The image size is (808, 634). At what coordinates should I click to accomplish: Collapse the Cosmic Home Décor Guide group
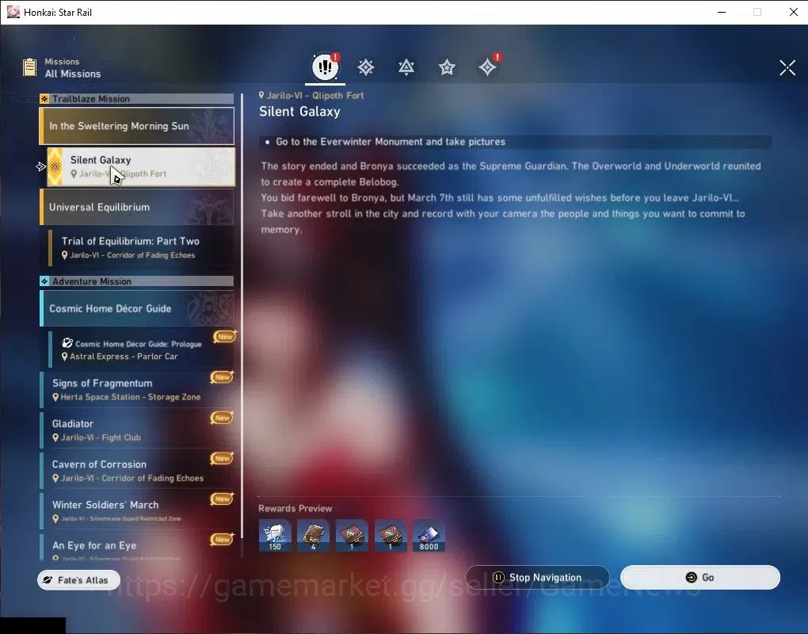[136, 308]
